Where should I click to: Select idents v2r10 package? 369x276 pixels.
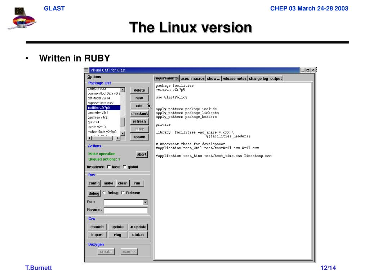[104, 127]
